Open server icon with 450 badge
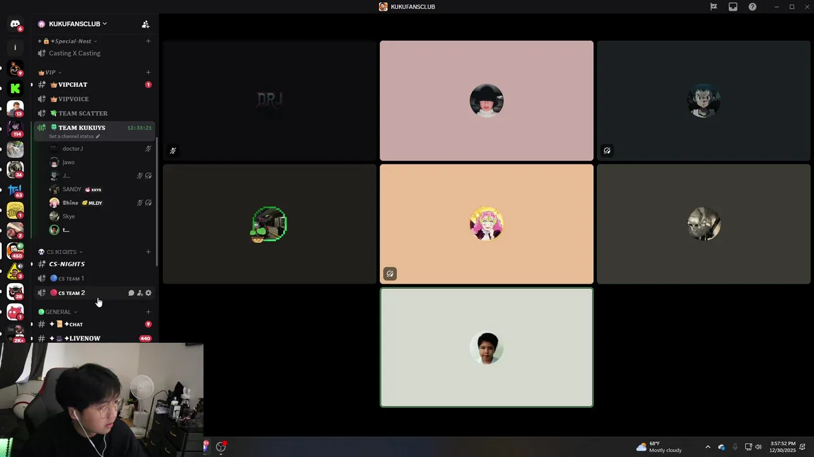 point(15,251)
